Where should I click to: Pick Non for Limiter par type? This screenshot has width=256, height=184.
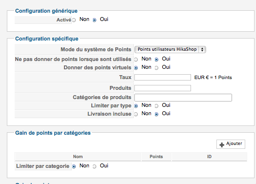click(x=136, y=106)
